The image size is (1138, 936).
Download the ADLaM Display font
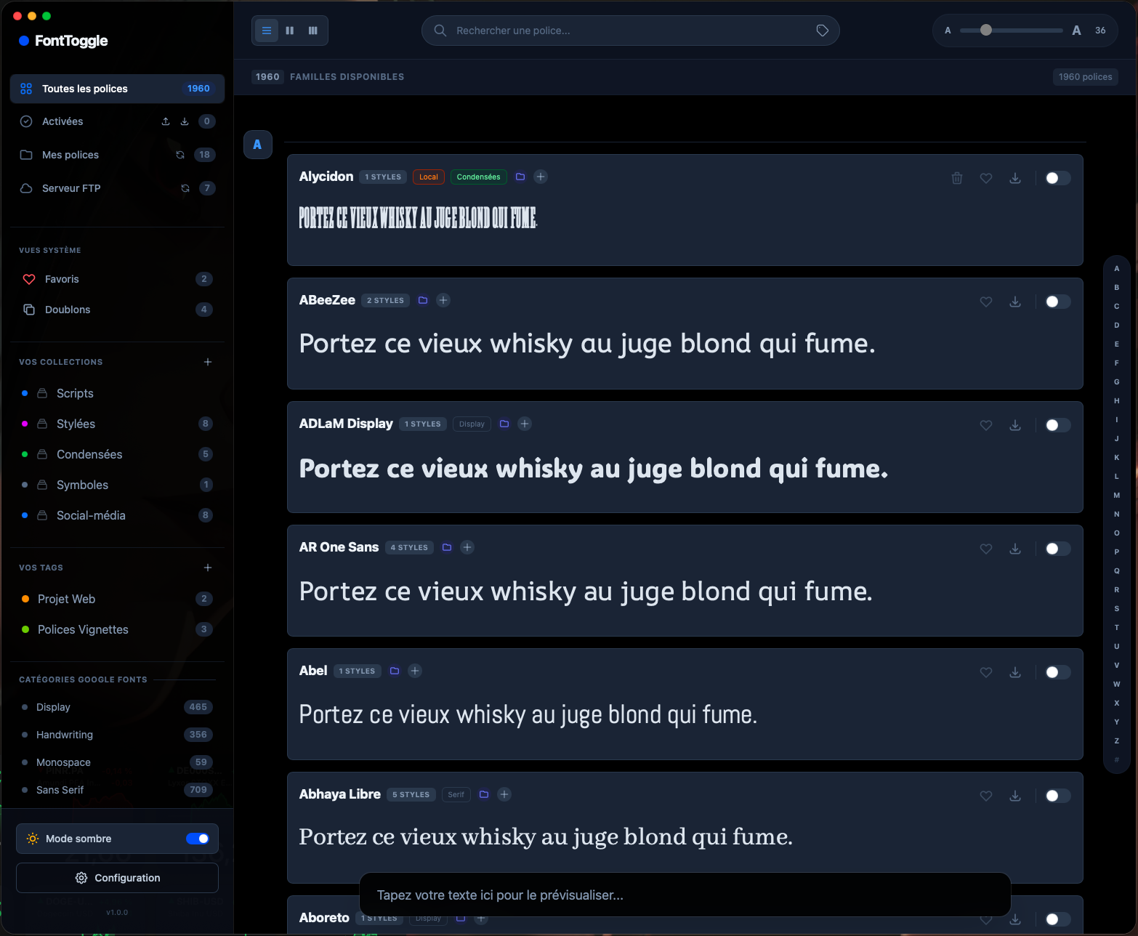point(1015,425)
